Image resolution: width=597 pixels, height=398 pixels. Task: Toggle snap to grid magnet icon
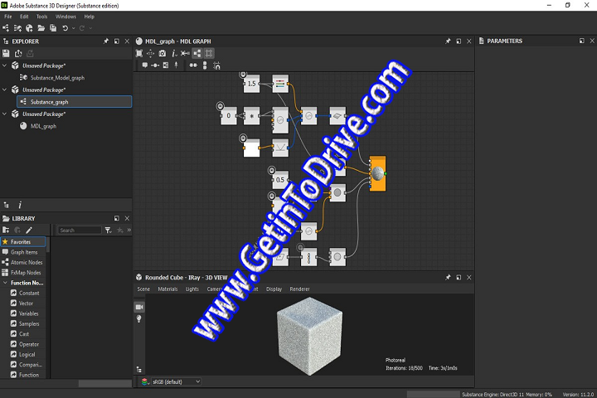(216, 66)
